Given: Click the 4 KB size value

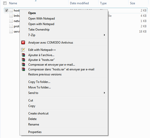Looking at the screenshot, I should click(x=143, y=16).
